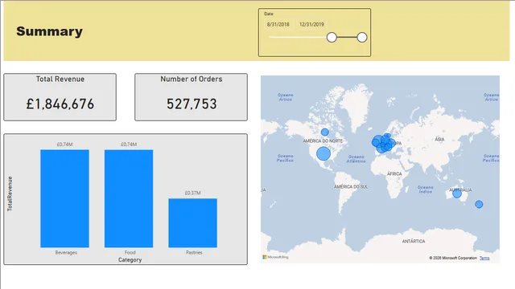
Task: Click the large bubble over the southern USA
Action: coord(323,153)
